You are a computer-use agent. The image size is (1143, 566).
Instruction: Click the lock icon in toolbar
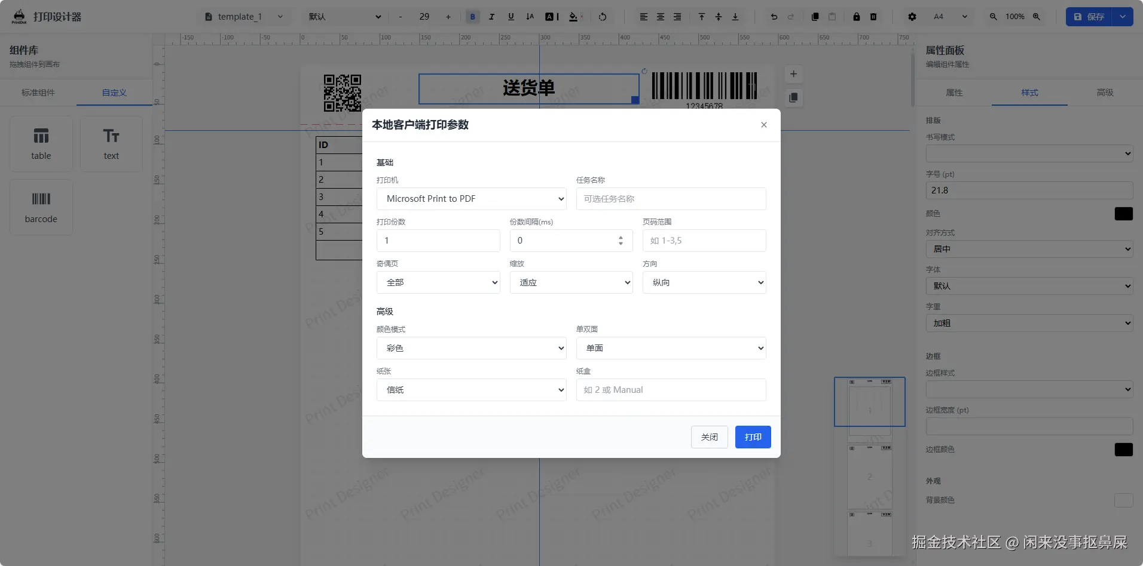(x=857, y=17)
